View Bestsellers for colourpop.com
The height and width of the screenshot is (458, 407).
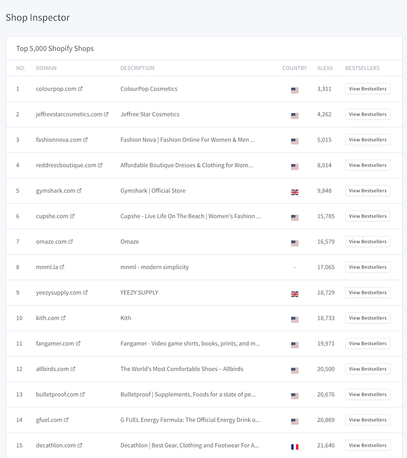pyautogui.click(x=367, y=89)
